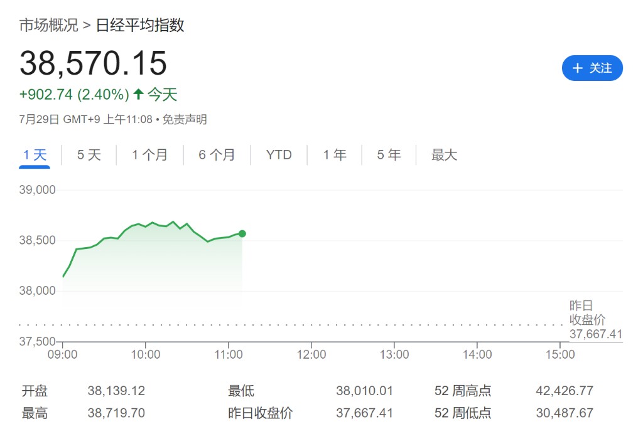
Task: Click the plus icon in 关注 button
Action: click(x=578, y=68)
